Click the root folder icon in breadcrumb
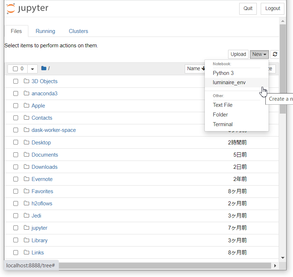Image resolution: width=293 pixels, height=277 pixels. 44,68
